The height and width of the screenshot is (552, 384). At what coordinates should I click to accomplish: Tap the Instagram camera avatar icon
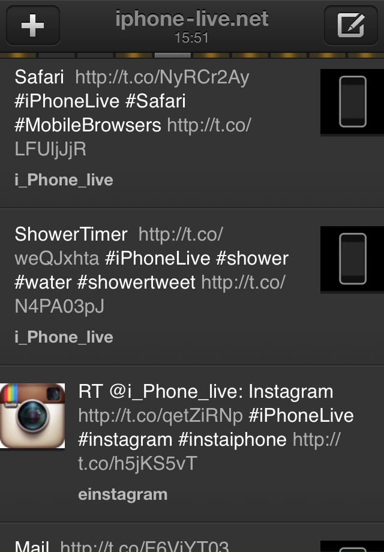click(32, 416)
